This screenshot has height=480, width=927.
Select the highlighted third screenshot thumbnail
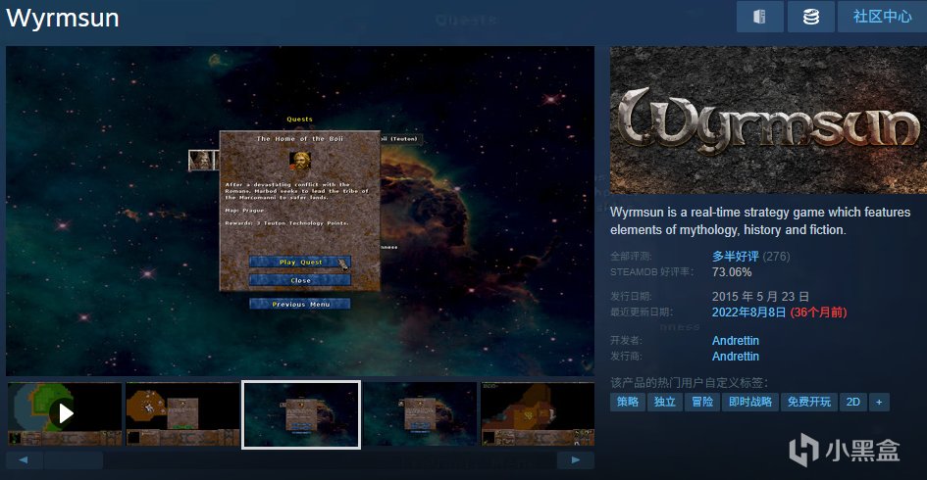[x=301, y=414]
